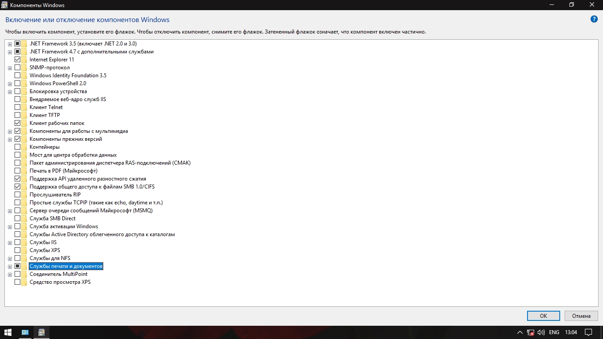Image resolution: width=603 pixels, height=339 pixels.
Task: Expand the Соединитель MultiPoint node
Action: 10,275
